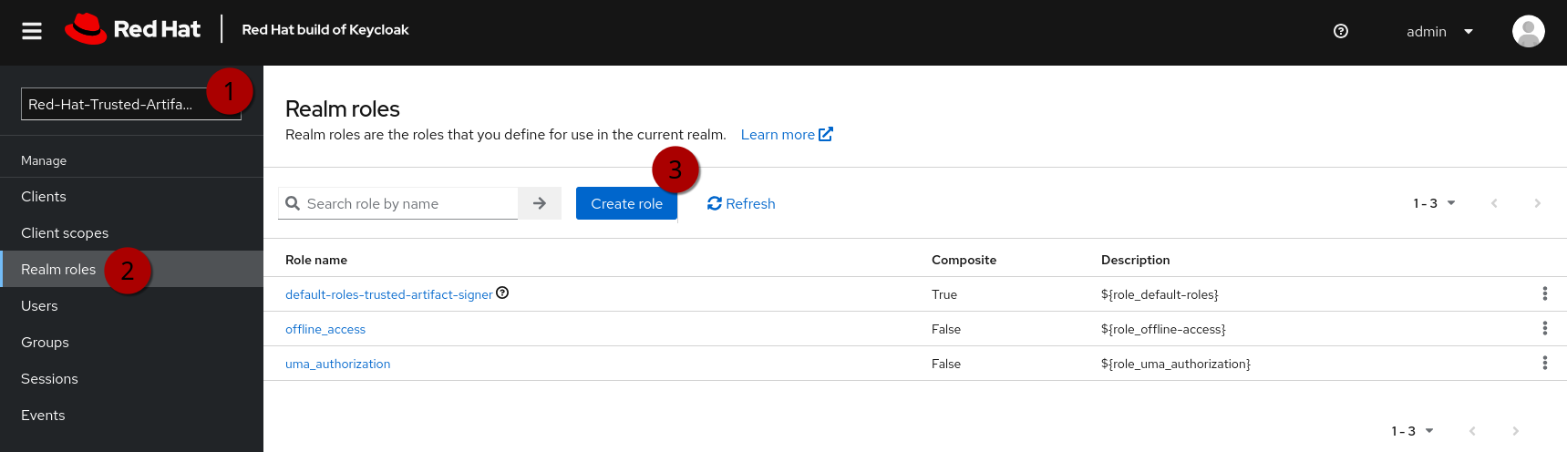Click the user avatar icon
Screen dimensions: 1567x452
click(1528, 31)
